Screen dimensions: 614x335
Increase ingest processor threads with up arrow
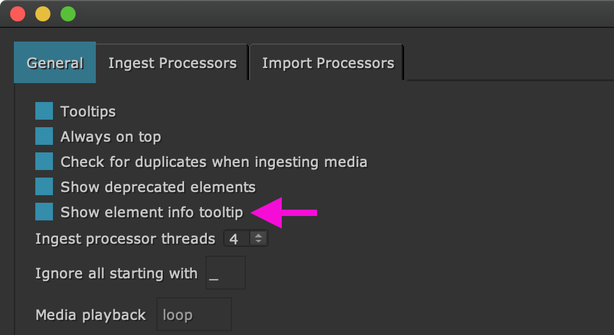coord(258,236)
